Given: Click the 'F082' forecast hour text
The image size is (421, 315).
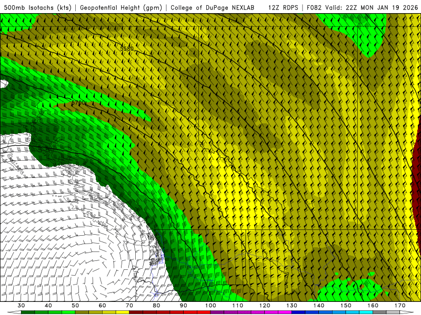Looking at the screenshot, I should click(x=314, y=7).
